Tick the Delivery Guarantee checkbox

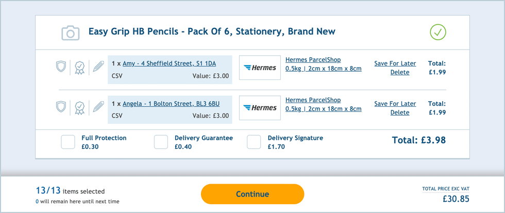[161, 142]
